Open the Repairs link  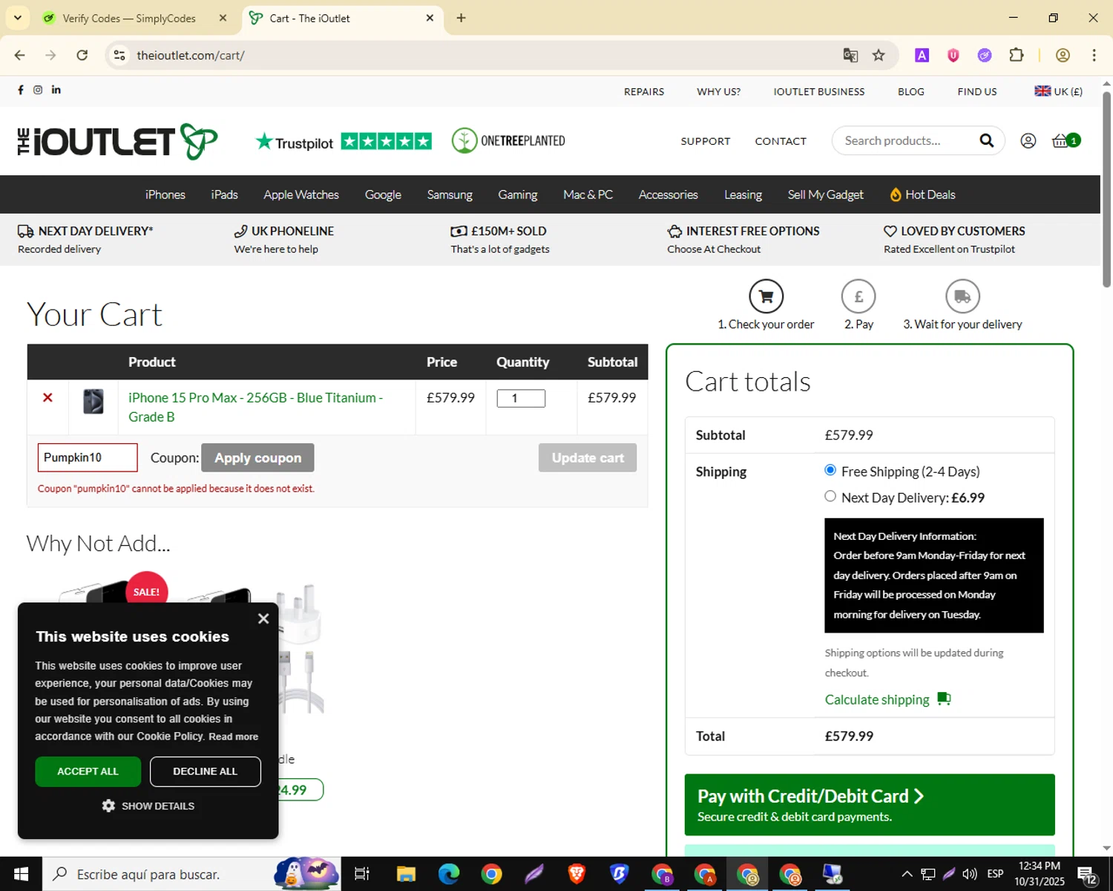(644, 91)
